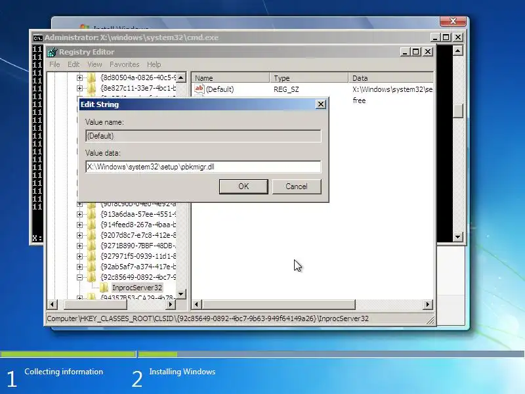The height and width of the screenshot is (394, 525).
Task: Select the {913a6daa-57ee-4551 key label
Action: pos(138,214)
